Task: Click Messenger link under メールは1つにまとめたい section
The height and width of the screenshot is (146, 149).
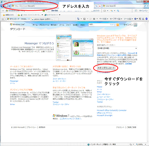Action: [14, 81]
